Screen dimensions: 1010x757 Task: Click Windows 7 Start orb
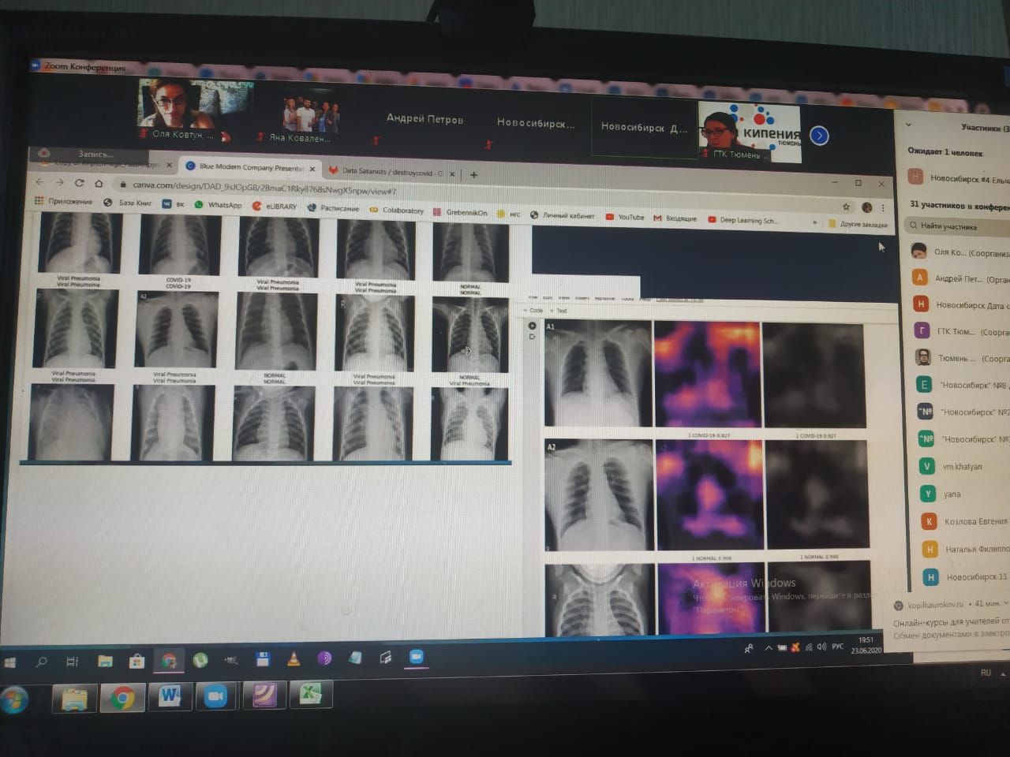point(13,699)
